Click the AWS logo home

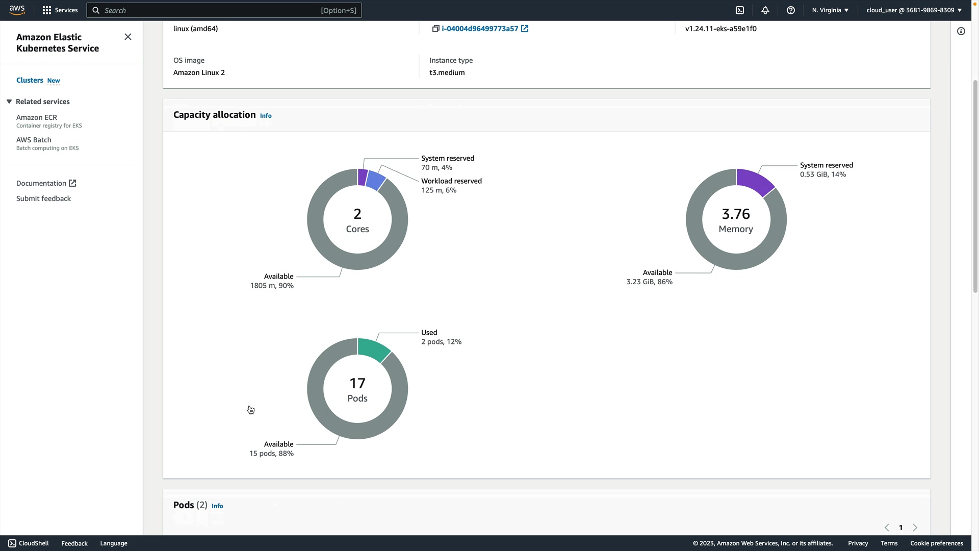point(17,10)
